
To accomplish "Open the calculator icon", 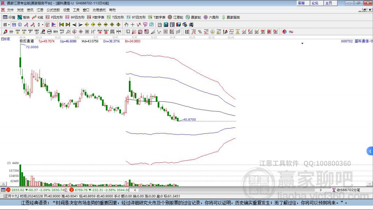I will [166, 25].
